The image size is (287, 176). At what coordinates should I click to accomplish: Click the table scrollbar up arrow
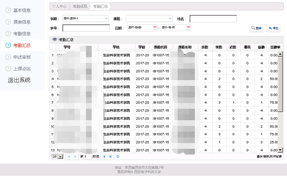(280, 54)
